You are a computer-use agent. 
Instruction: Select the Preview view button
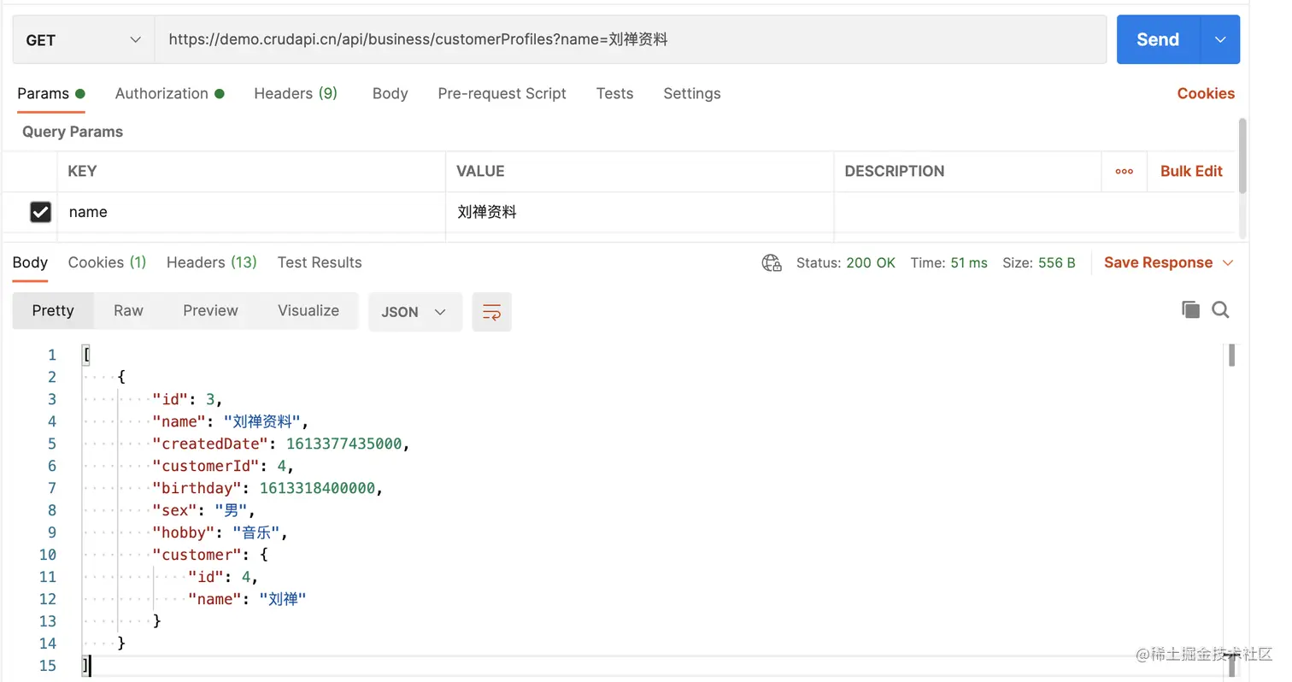(210, 310)
